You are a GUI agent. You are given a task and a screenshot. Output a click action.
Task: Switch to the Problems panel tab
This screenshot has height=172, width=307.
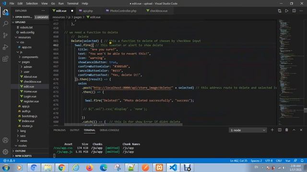(59, 130)
